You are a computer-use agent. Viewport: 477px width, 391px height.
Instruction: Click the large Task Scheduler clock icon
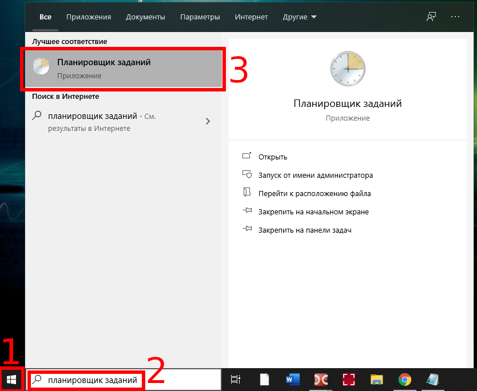pyautogui.click(x=347, y=69)
